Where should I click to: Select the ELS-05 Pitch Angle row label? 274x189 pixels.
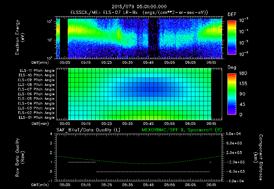click(36, 99)
